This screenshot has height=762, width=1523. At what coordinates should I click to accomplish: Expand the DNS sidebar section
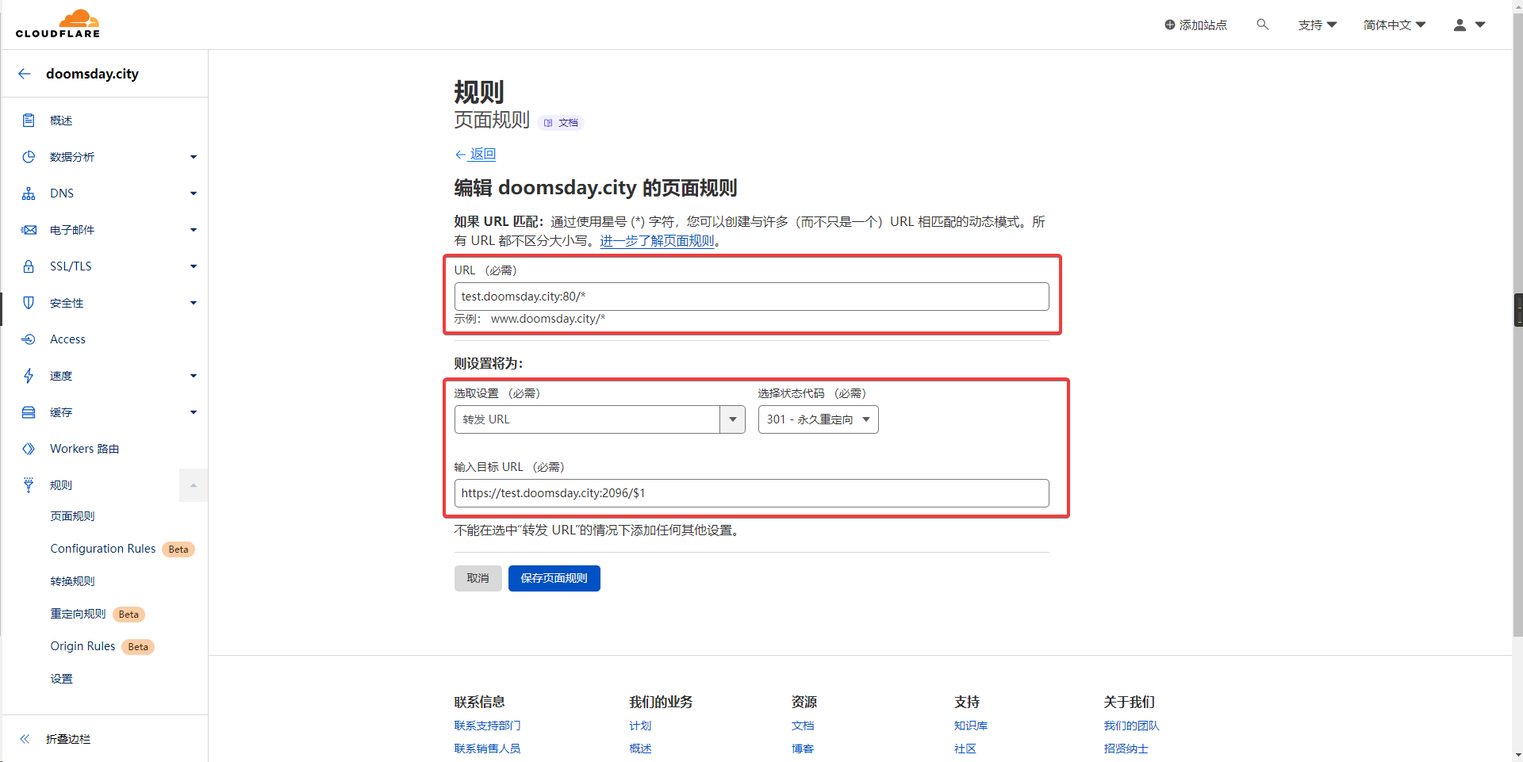[x=193, y=193]
